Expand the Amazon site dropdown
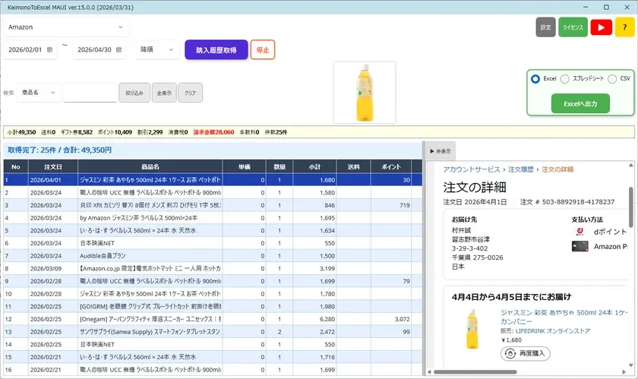The height and width of the screenshot is (379, 638). click(x=65, y=27)
